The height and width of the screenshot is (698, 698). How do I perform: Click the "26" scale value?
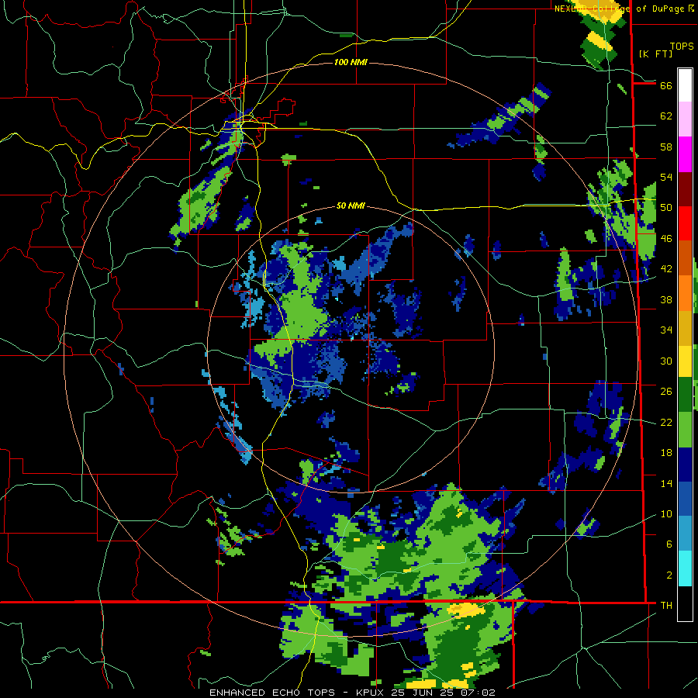point(666,392)
